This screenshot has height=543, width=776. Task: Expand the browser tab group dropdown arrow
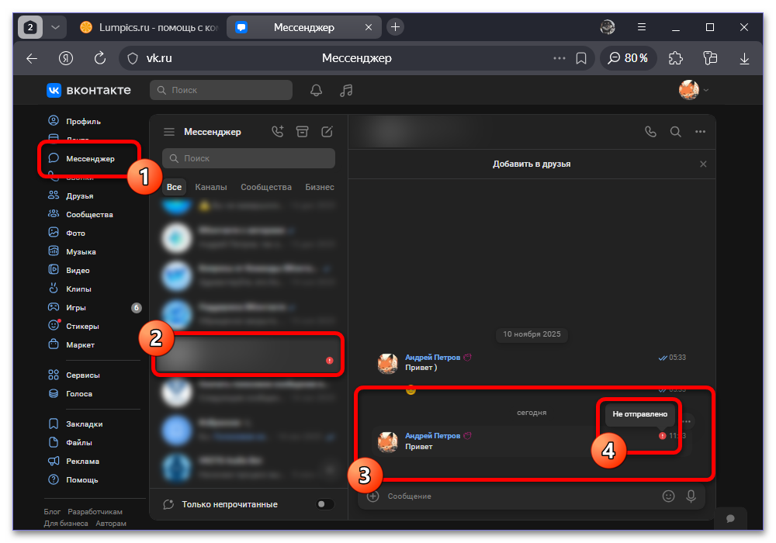(55, 27)
